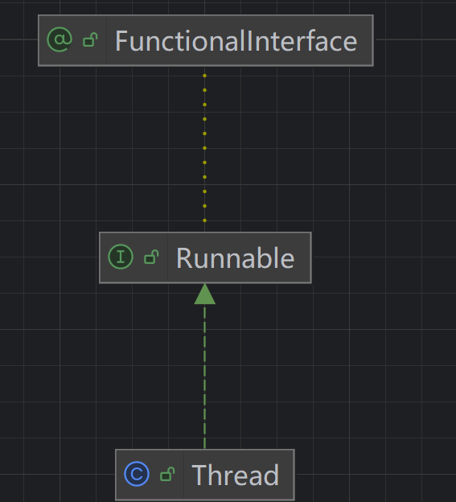456x502 pixels.
Task: Click the annotation @ icon on FunctionalInterface
Action: 60,39
